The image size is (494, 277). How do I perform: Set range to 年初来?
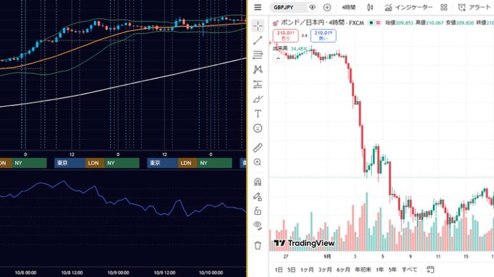pyautogui.click(x=363, y=270)
